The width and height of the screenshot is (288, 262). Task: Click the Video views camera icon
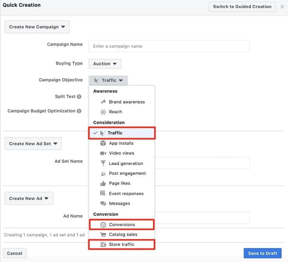pos(103,153)
